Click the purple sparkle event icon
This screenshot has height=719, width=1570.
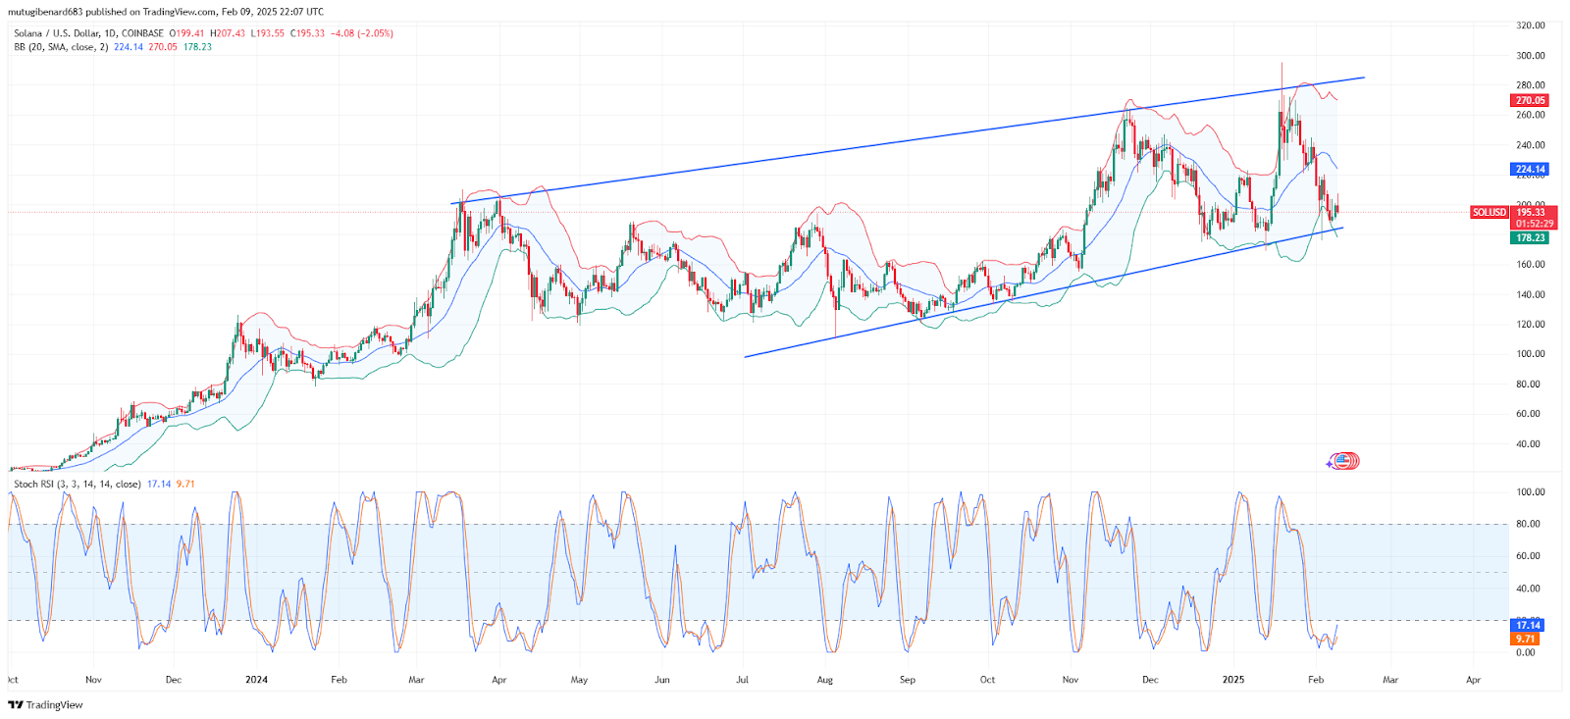[1332, 463]
